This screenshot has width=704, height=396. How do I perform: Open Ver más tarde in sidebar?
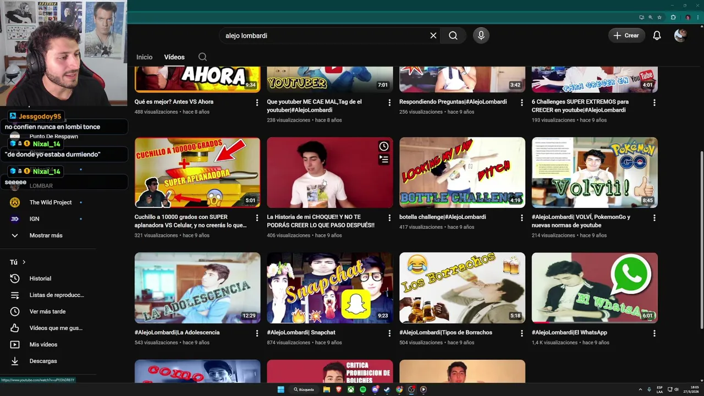(x=47, y=311)
